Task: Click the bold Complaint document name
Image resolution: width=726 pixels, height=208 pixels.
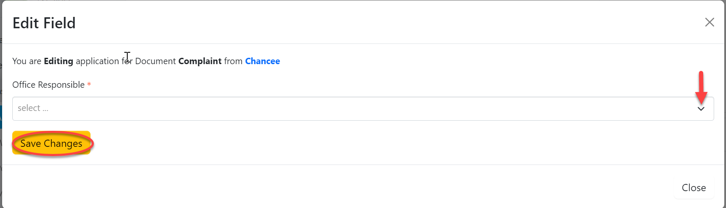Action: point(200,61)
